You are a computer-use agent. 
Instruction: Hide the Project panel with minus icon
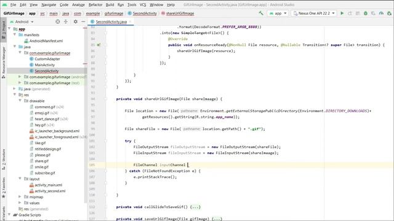[83, 22]
